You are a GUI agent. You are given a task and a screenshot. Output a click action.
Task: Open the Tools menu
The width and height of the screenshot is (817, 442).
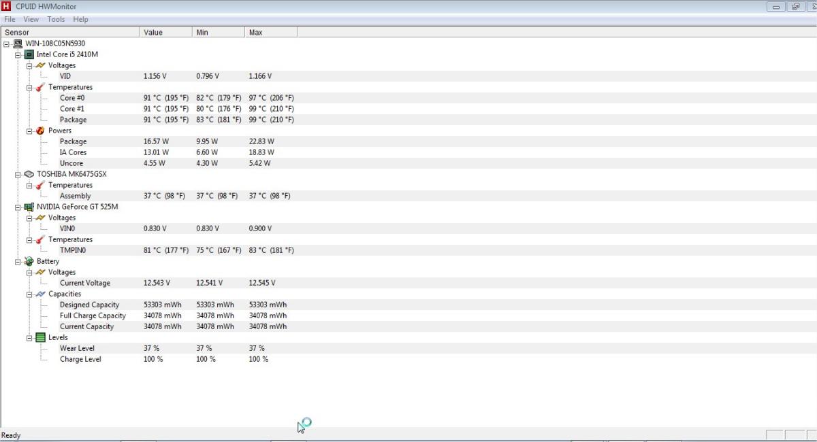(56, 19)
